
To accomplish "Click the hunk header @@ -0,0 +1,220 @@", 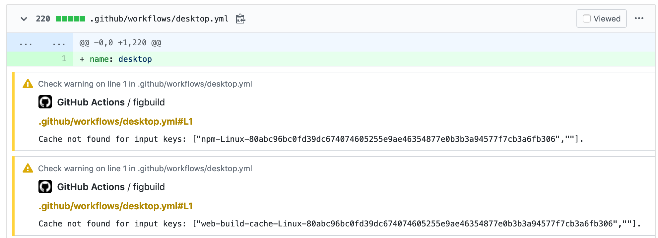I will click(120, 43).
